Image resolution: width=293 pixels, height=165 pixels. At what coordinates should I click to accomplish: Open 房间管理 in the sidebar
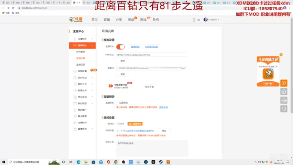coord(81,52)
